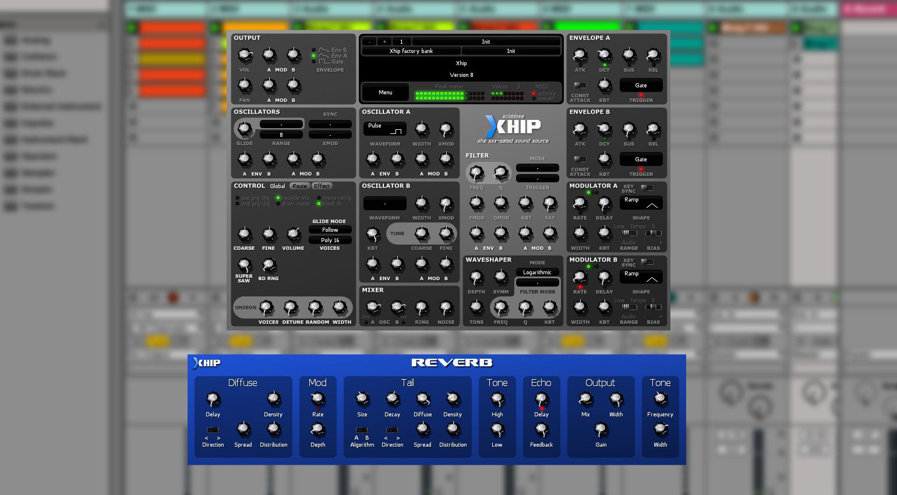Screen dimensions: 897x495
Task: Click the reverb Echo Feedback knob
Action: pos(542,430)
